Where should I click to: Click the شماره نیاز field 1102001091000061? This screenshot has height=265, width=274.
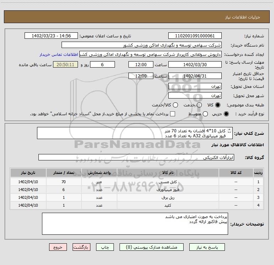pyautogui.click(x=195, y=36)
